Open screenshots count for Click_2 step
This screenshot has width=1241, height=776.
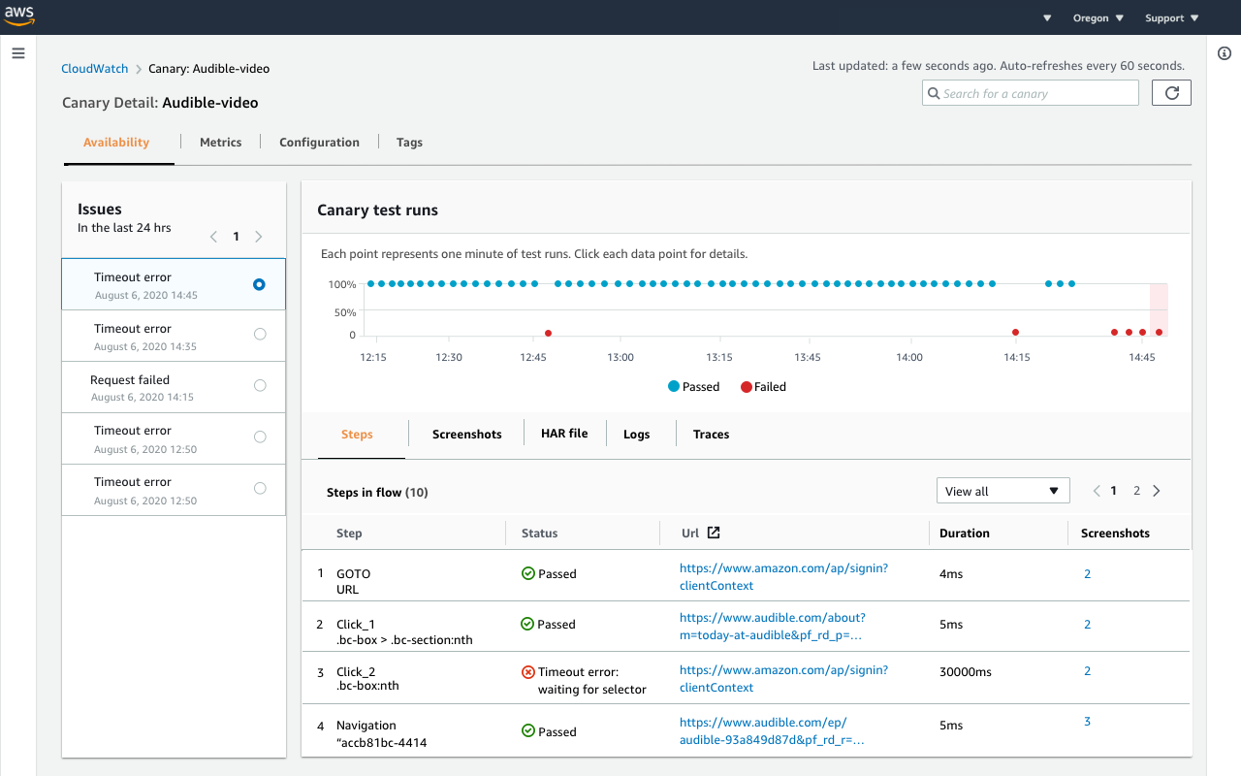1087,670
